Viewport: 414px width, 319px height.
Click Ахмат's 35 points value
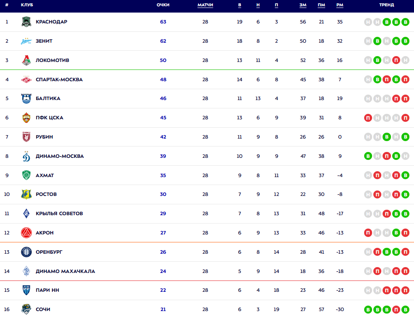(163, 175)
